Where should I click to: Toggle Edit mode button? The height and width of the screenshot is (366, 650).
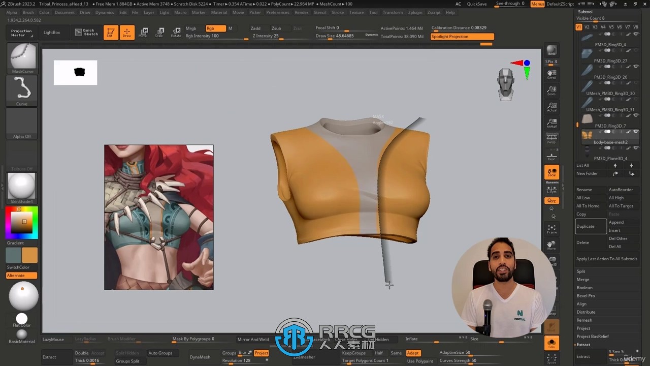110,33
